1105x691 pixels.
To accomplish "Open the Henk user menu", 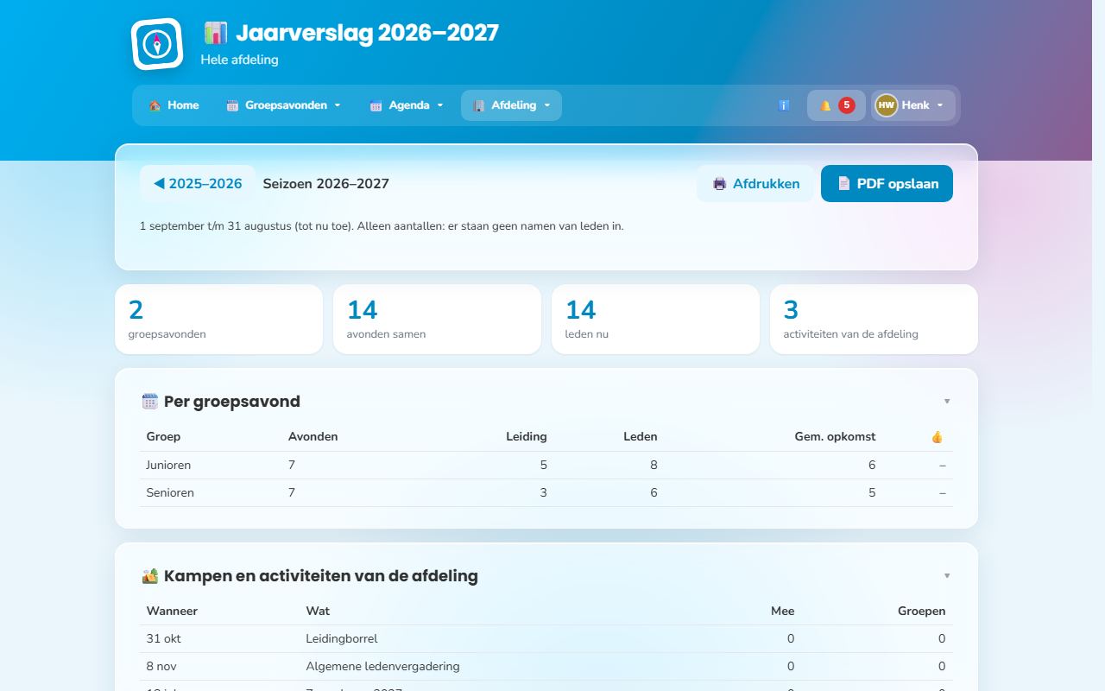I will pos(913,105).
